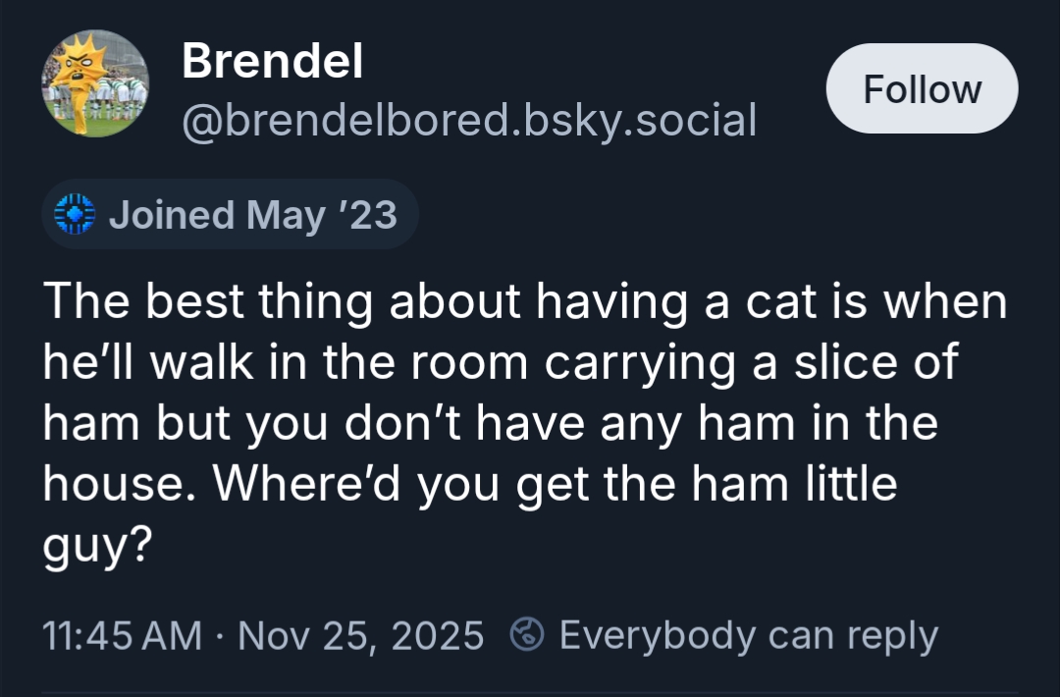Click the 11:45 AM post time
1060x697 pixels.
click(122, 635)
